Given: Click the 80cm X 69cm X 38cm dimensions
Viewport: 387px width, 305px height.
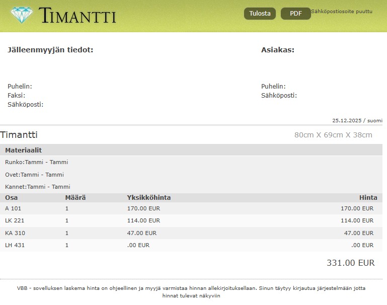Looking at the screenshot, I should [x=333, y=135].
